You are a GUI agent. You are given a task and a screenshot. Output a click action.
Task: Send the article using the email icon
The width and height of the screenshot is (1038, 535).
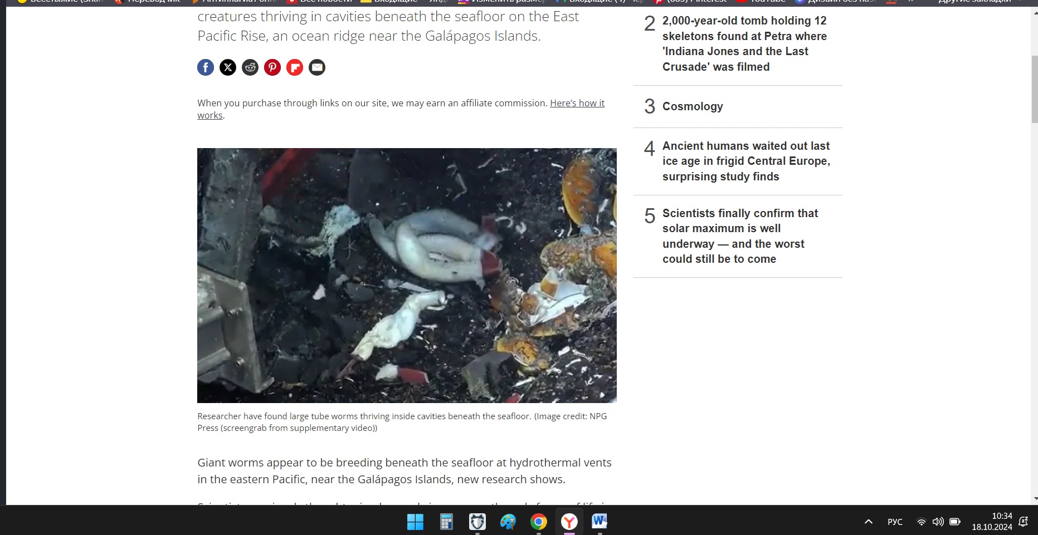317,67
